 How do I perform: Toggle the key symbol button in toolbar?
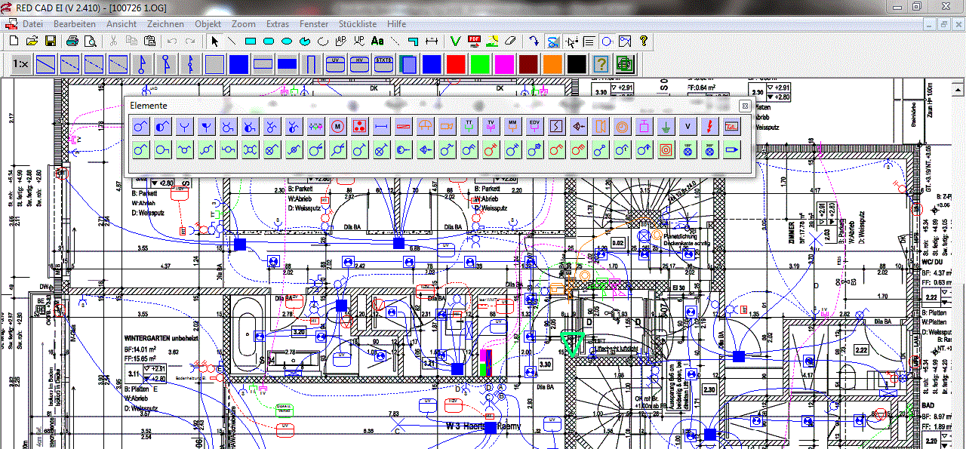[x=624, y=41]
